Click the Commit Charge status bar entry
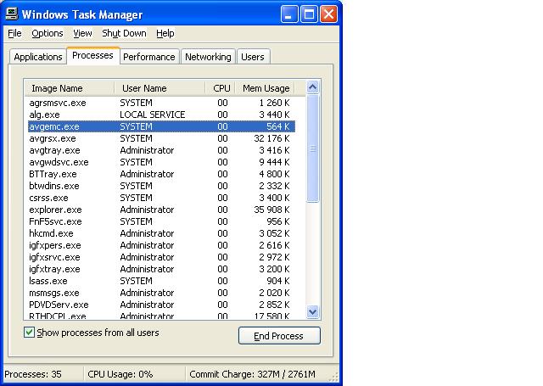543x386 pixels. click(253, 374)
